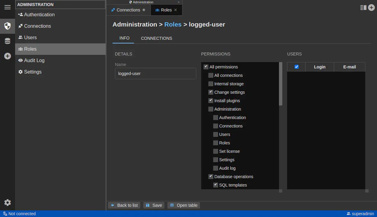Click Connections plug icon in sidebar
This screenshot has height=217, width=377.
point(21,26)
